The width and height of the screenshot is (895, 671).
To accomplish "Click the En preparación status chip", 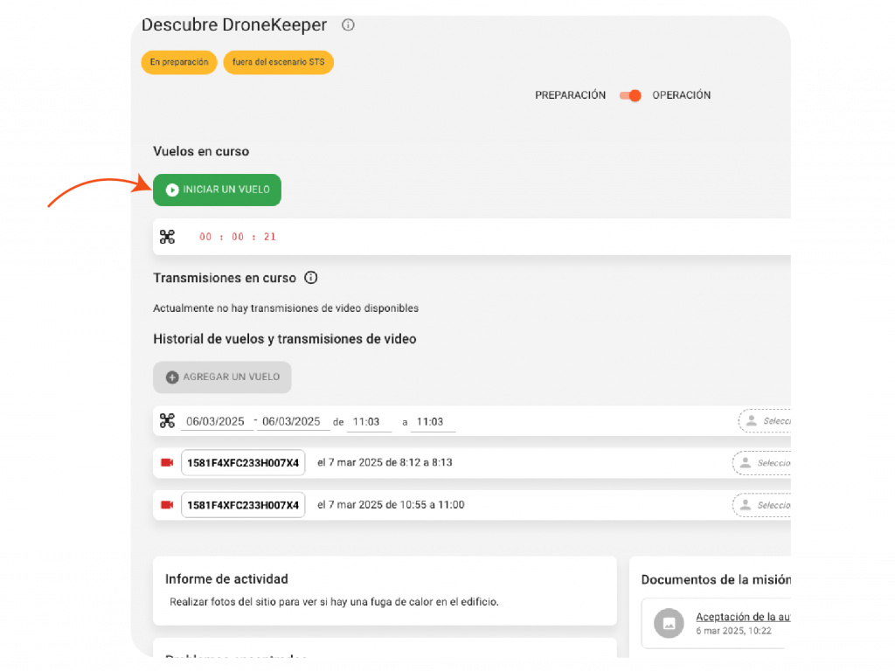I will pyautogui.click(x=179, y=63).
